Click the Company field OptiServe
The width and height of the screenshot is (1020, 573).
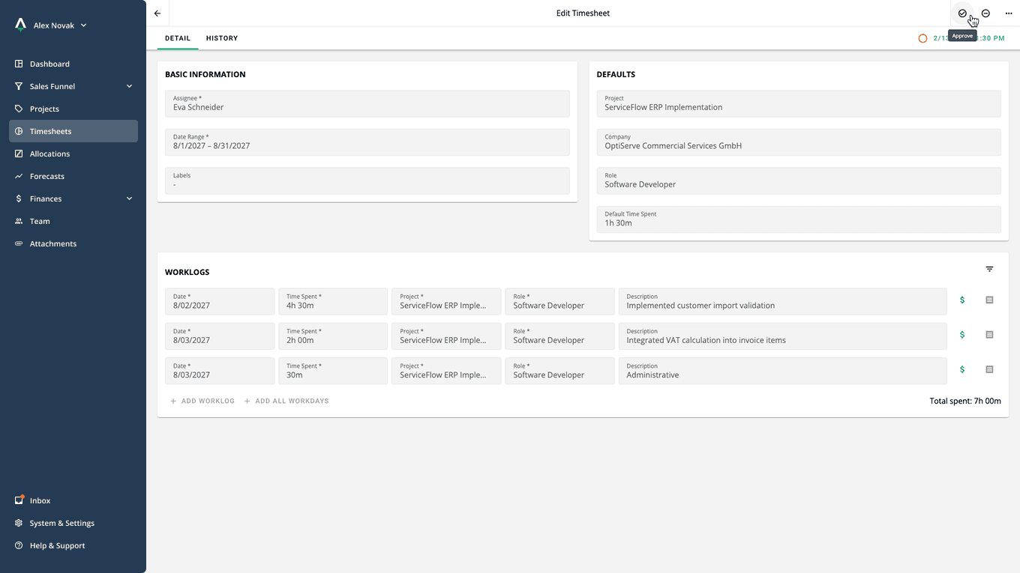[x=799, y=142]
